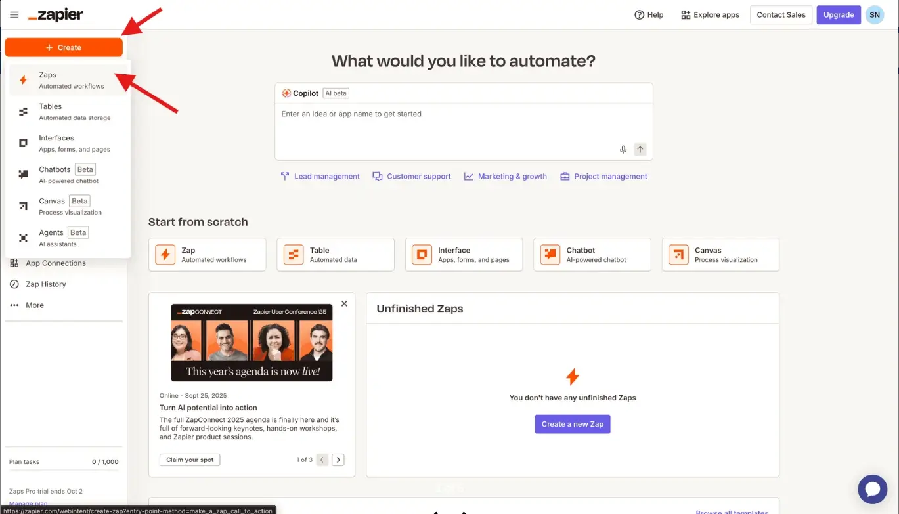Choose the Customer support suggestion
899x514 pixels.
click(412, 177)
